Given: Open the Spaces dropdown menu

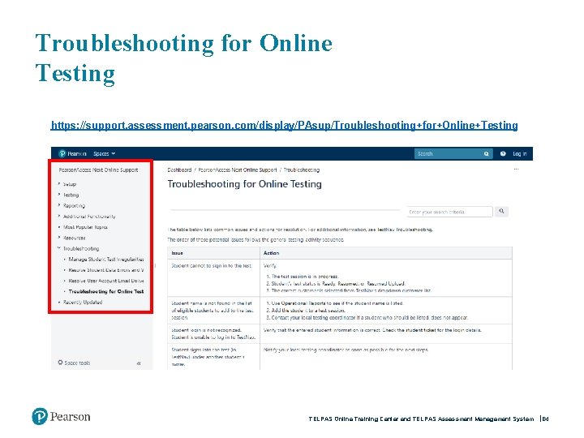Looking at the screenshot, I should (105, 153).
